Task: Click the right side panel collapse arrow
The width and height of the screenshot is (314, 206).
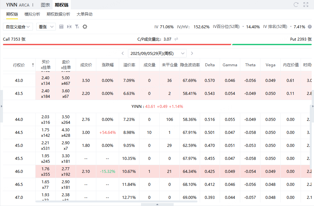Action: [x=313, y=106]
